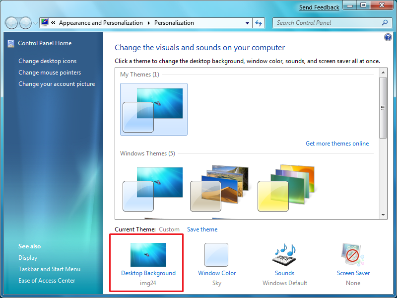
Task: Open the Get more themes online link
Action: [x=337, y=144]
